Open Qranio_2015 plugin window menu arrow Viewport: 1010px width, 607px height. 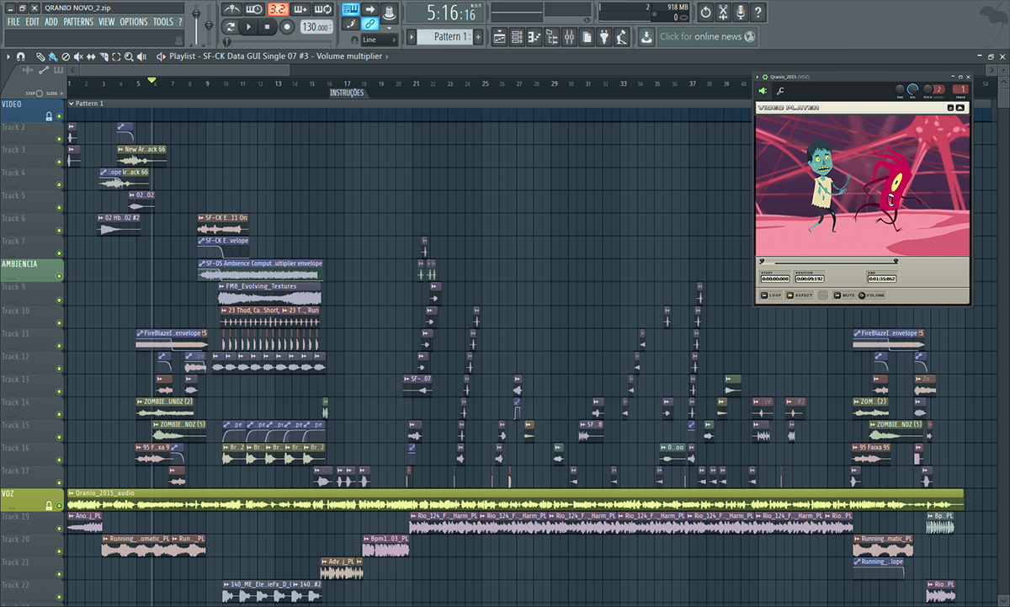point(757,77)
